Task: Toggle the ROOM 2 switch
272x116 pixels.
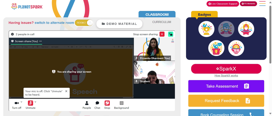Action: click(x=84, y=23)
